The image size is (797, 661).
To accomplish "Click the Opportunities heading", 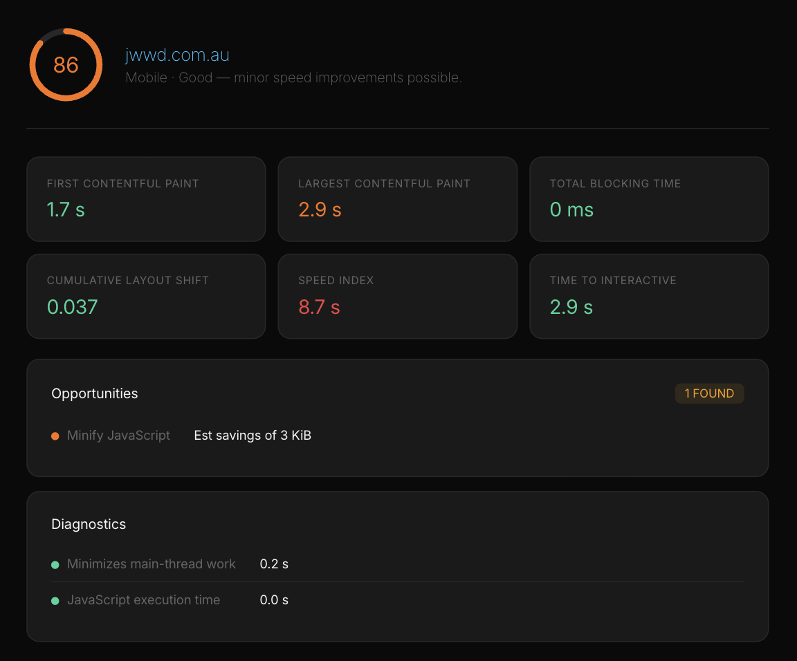I will (95, 393).
